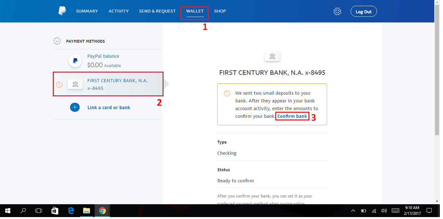Click the $0.00 Available balance text

(x=104, y=65)
